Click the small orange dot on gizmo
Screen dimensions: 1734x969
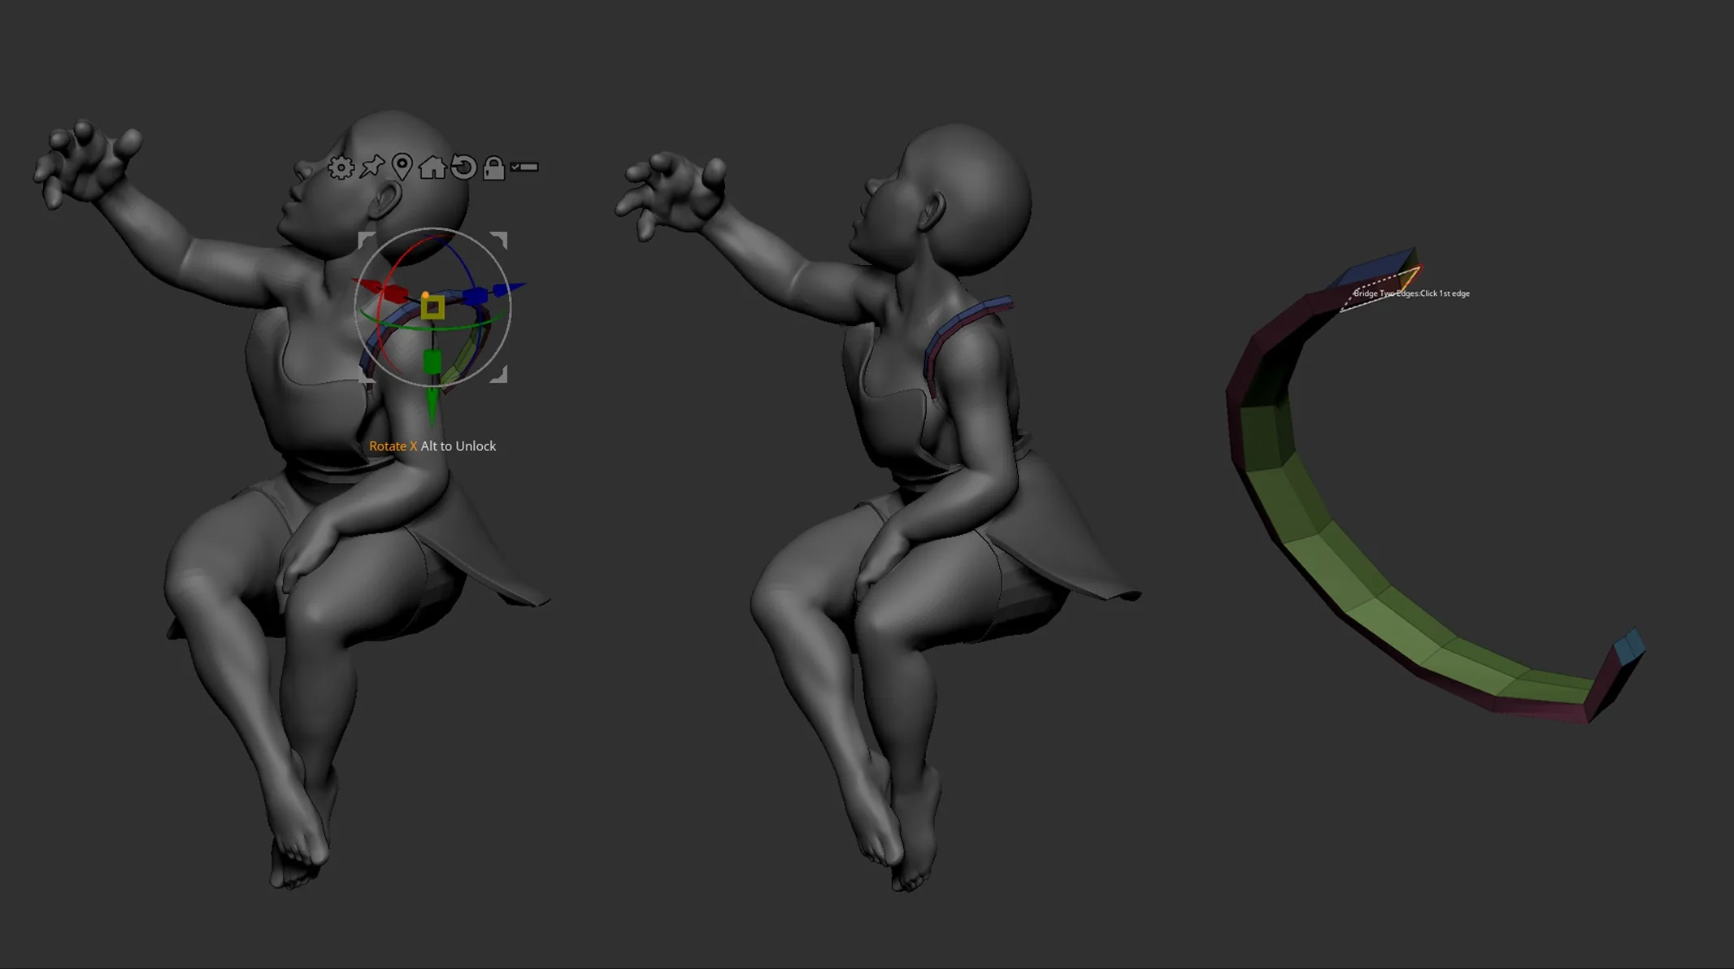point(425,295)
